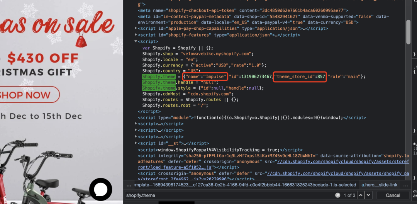The width and height of the screenshot is (417, 204).
Task: Grab the Elements panel vertical scrollbar
Action: point(408,32)
